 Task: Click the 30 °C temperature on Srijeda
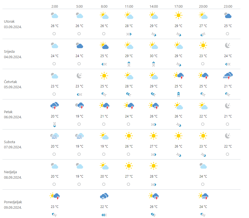154,56
